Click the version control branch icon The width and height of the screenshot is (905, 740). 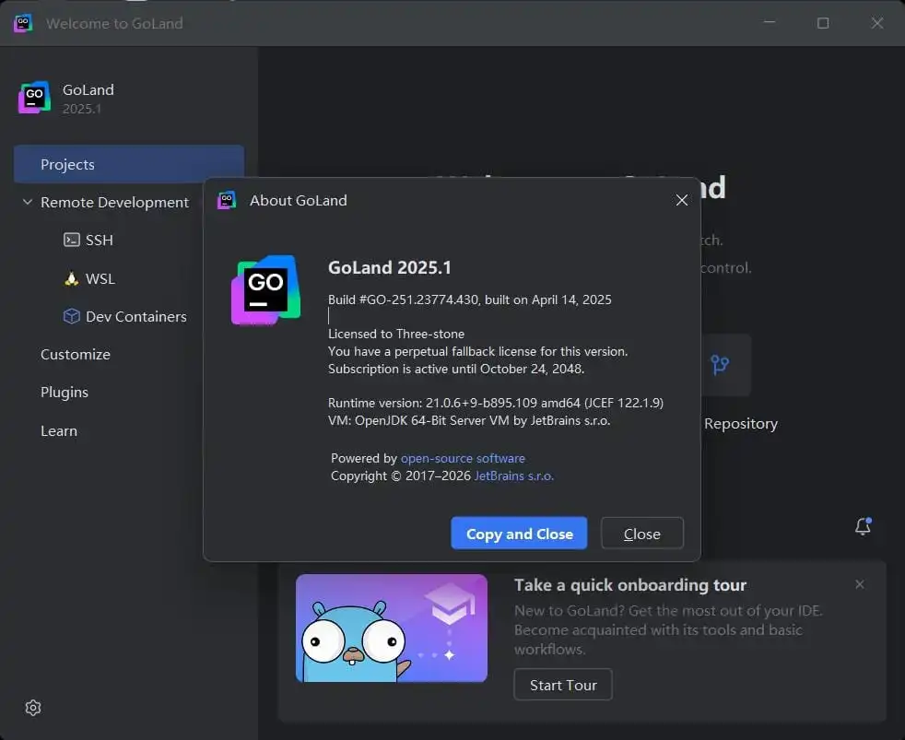click(720, 364)
